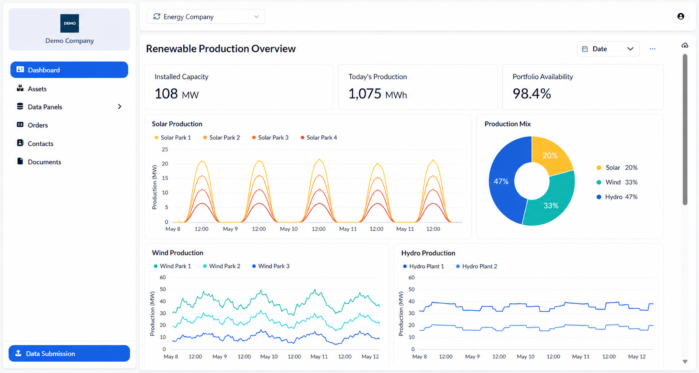Toggle Wind Park 2 legend series
This screenshot has height=373, width=699.
click(x=222, y=266)
